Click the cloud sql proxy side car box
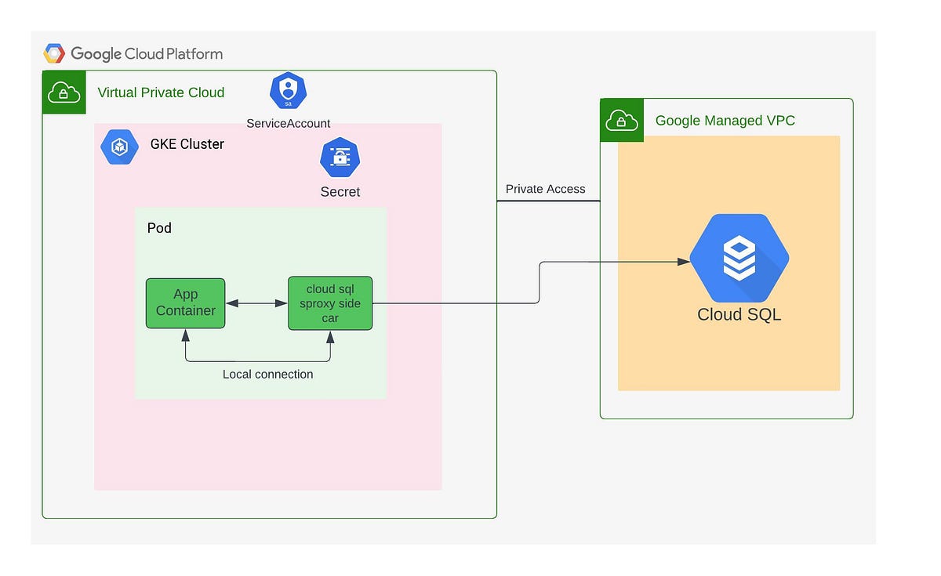This screenshot has width=941, height=576. pyautogui.click(x=330, y=303)
